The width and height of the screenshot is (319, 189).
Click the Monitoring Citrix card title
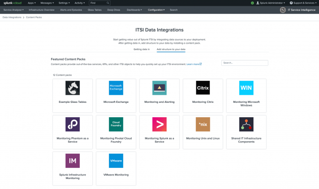pyautogui.click(x=203, y=102)
